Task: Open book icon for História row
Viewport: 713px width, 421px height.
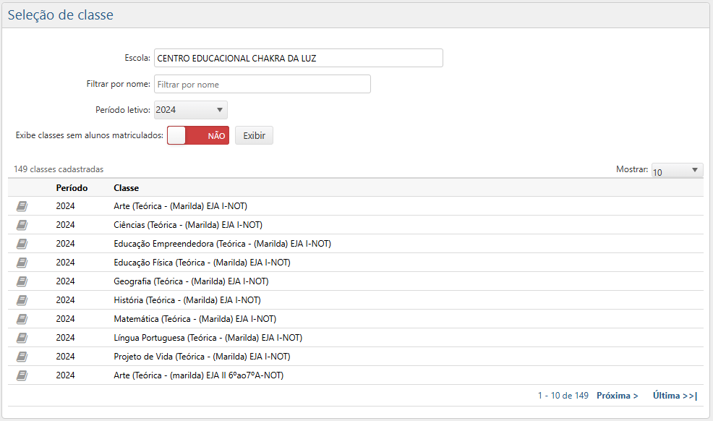Action: 22,300
